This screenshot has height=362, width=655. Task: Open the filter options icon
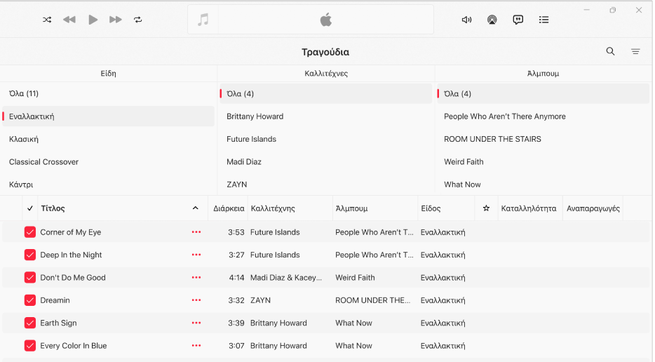point(635,51)
